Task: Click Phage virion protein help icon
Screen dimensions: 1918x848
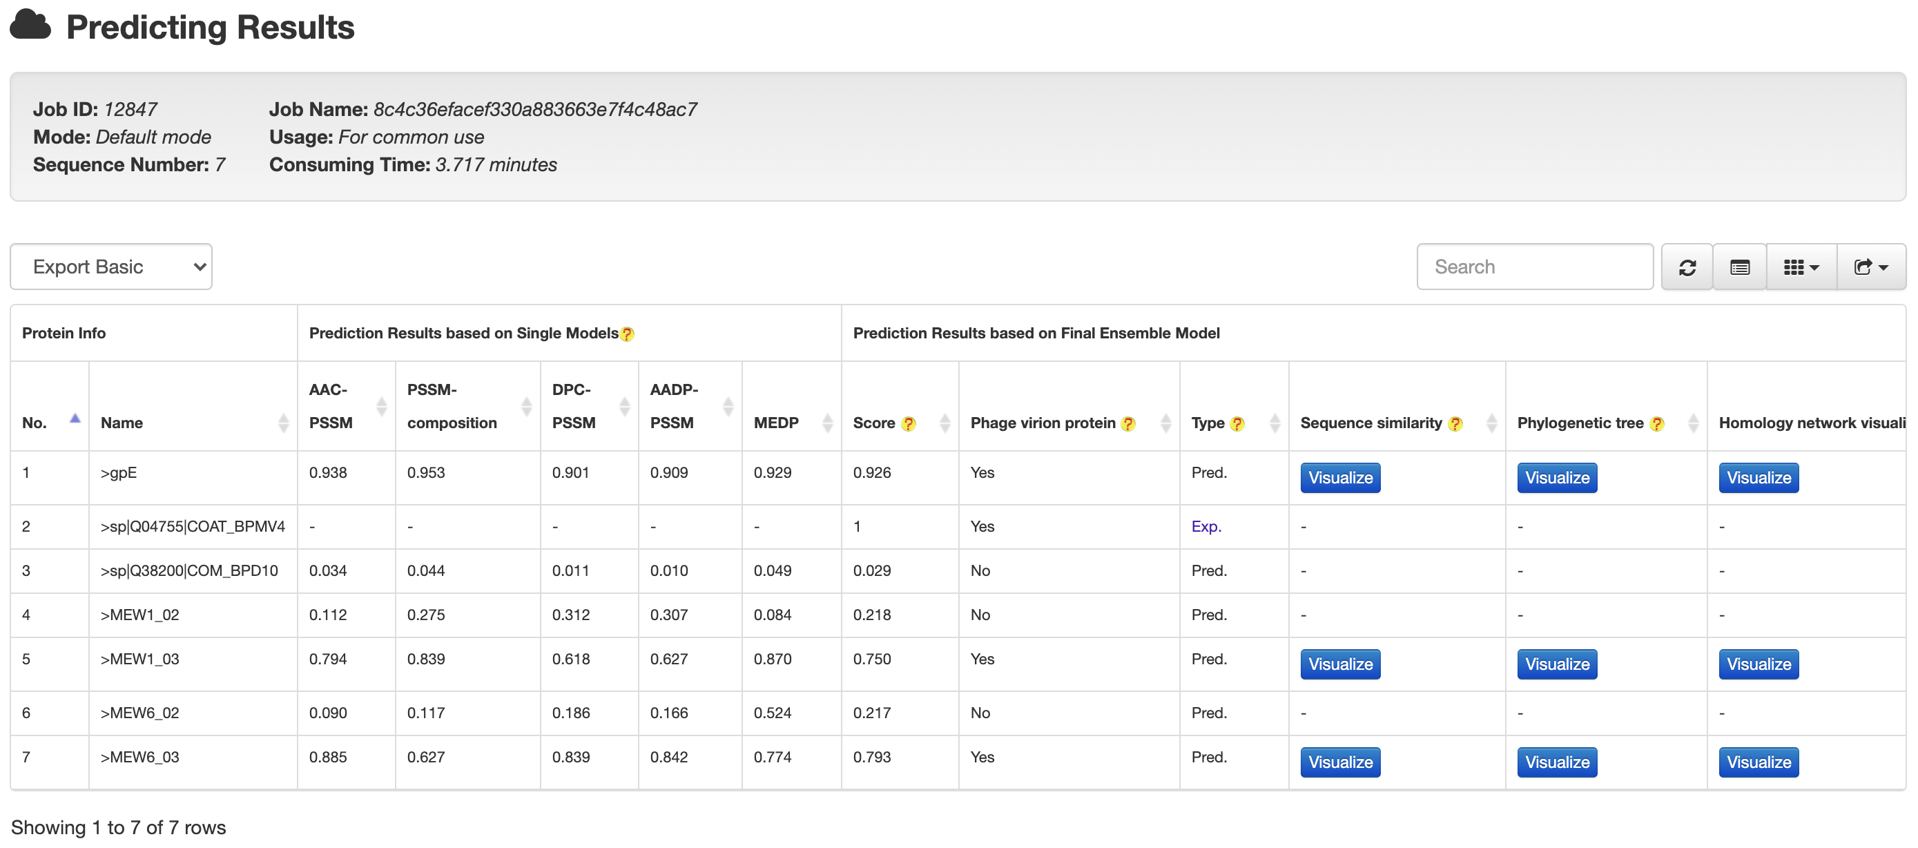Action: [1128, 423]
